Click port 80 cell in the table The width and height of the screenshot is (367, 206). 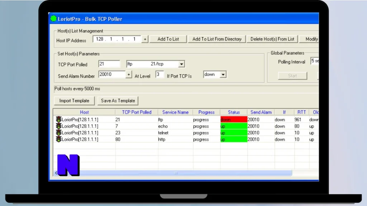pyautogui.click(x=118, y=139)
